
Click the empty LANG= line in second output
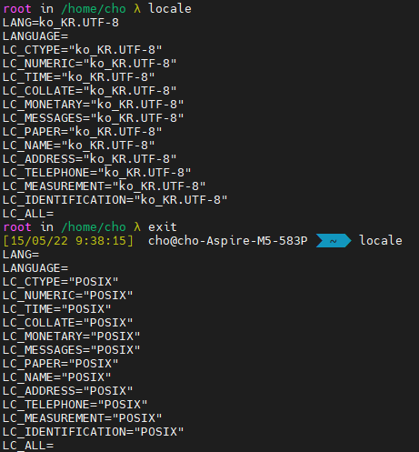coord(21,255)
